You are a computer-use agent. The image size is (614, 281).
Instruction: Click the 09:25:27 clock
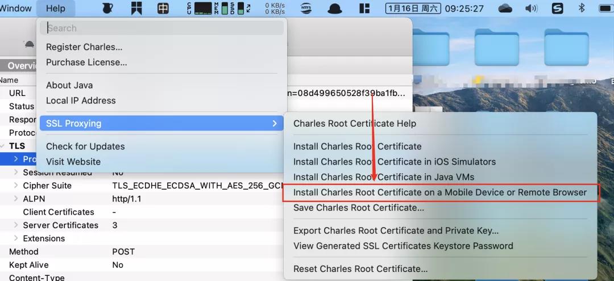click(464, 8)
